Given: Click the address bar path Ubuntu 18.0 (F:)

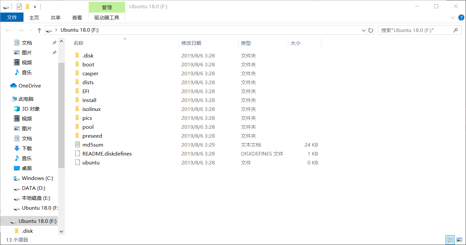Looking at the screenshot, I should [79, 30].
